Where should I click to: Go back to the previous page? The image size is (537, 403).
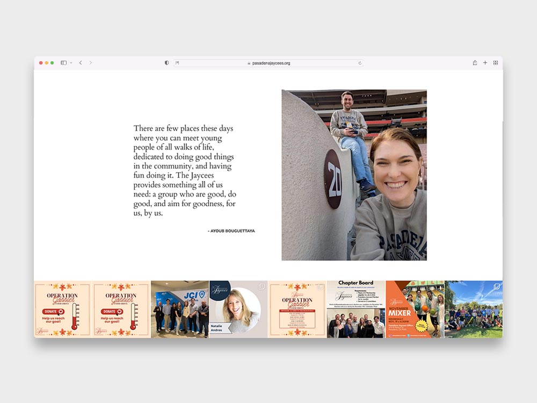81,63
